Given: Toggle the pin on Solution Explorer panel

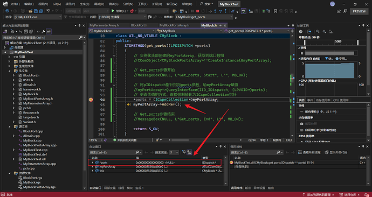Looking at the screenshot, I should (x=79, y=25).
